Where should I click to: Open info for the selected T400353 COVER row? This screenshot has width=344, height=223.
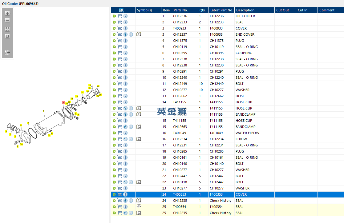pyautogui.click(x=125, y=194)
